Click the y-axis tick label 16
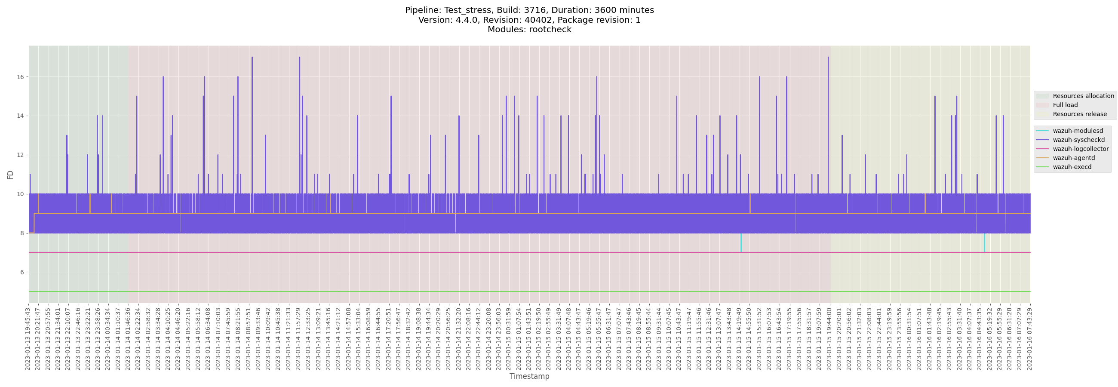This screenshot has height=387, width=1118. (20, 77)
